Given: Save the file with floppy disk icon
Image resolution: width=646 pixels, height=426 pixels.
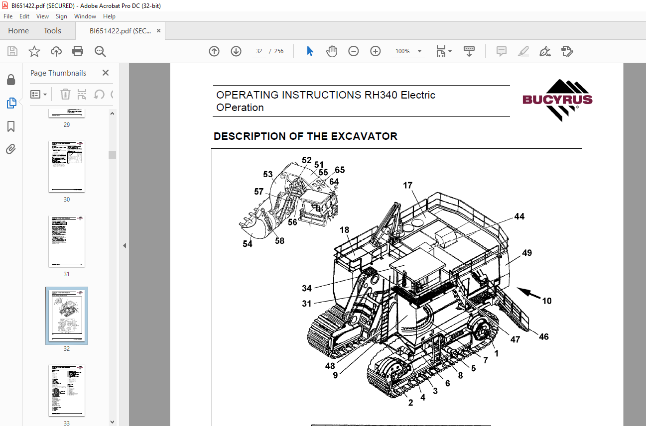Looking at the screenshot, I should [x=12, y=51].
